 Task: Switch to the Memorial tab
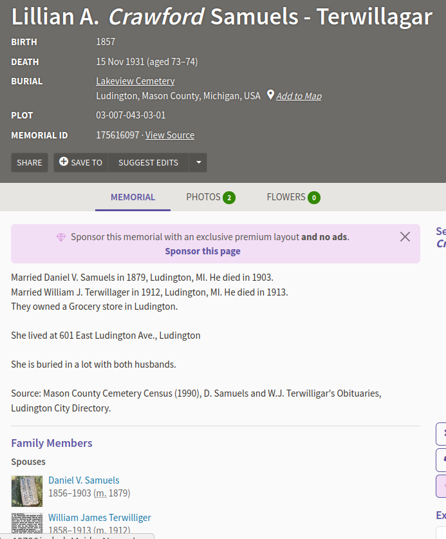pos(133,197)
